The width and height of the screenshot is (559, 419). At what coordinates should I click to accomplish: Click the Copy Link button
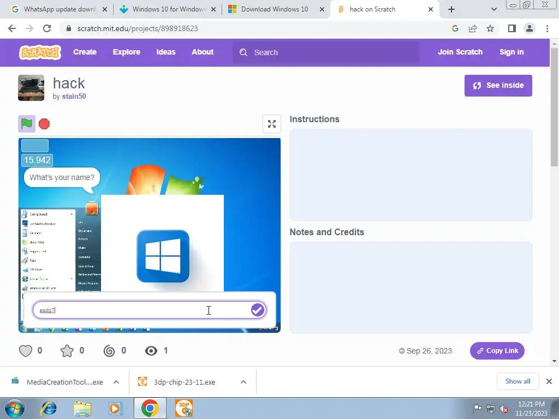pos(497,351)
